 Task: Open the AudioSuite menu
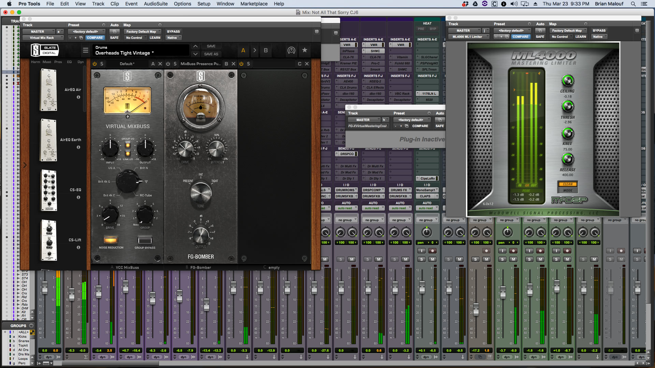(x=156, y=4)
